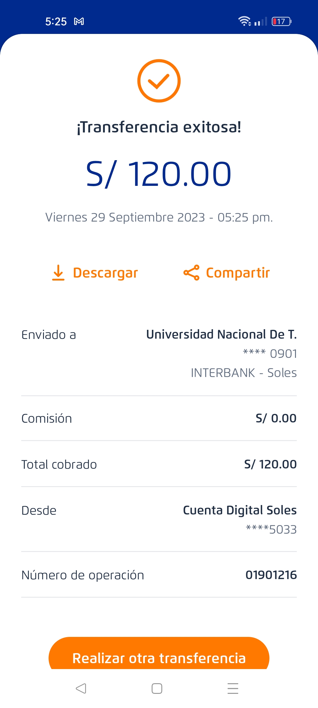Tap the status bar clock 5:25
The width and height of the screenshot is (318, 708).
56,22
